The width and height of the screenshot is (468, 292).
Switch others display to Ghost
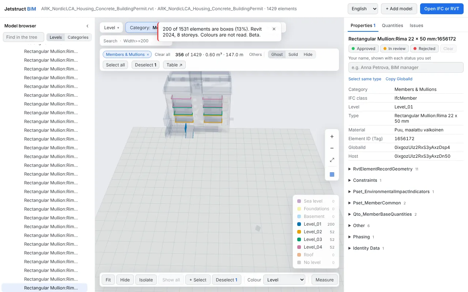point(277,54)
